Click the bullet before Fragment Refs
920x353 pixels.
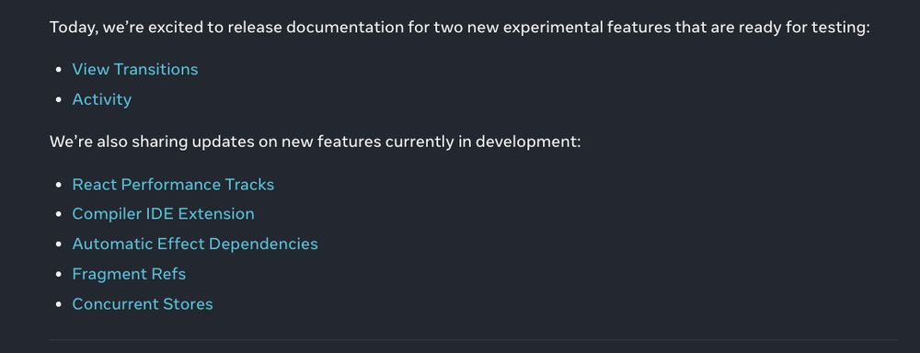click(x=58, y=275)
